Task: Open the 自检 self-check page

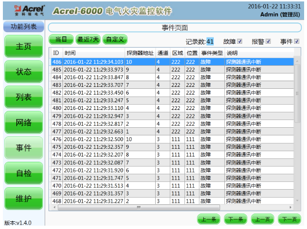Action: point(24,173)
